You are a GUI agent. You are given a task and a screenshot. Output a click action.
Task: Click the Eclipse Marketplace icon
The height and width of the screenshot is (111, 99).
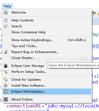pos(6,92)
